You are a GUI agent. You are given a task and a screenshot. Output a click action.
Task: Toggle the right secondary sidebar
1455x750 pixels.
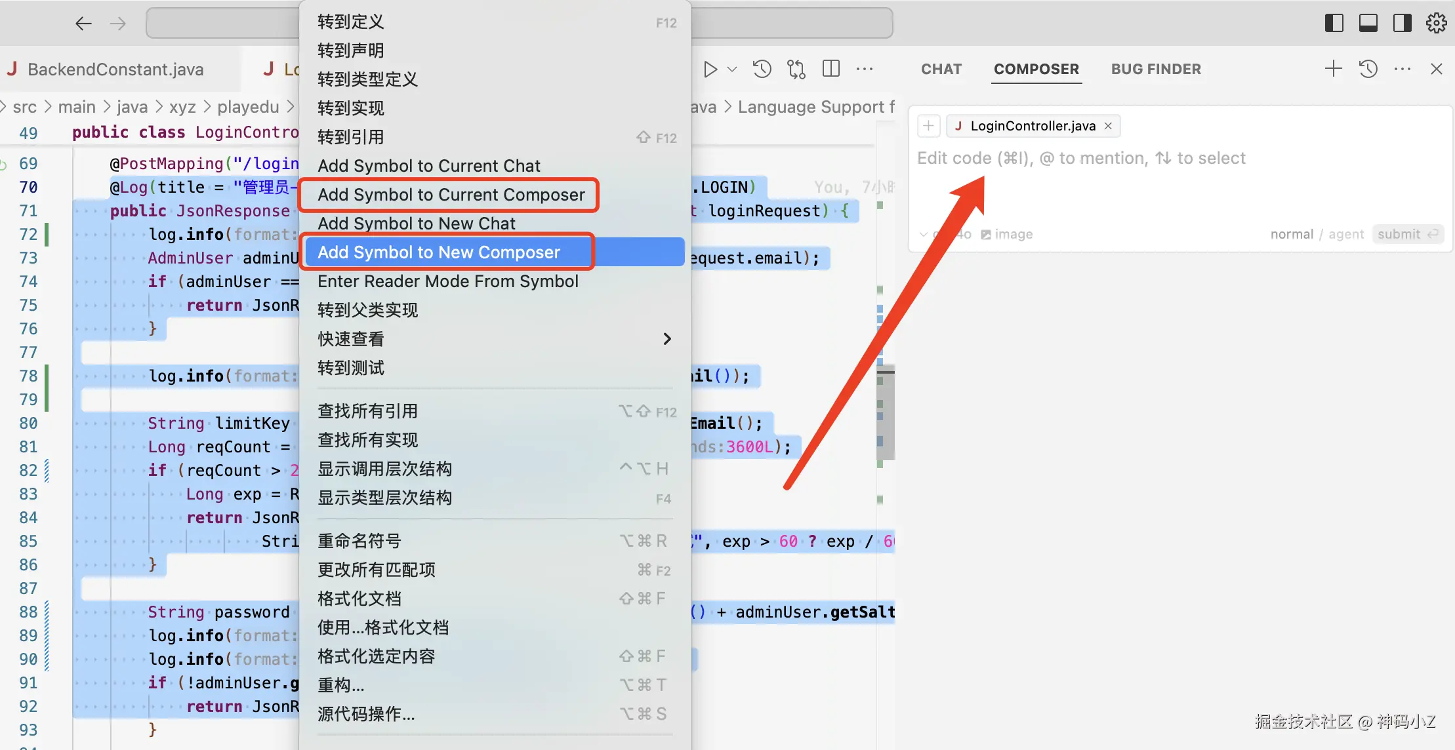pyautogui.click(x=1402, y=24)
